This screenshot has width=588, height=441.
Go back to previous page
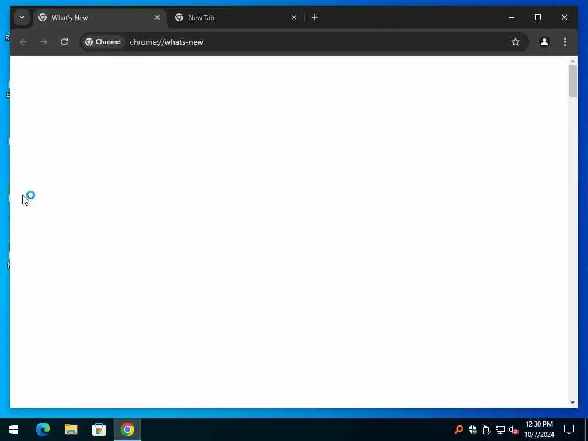pyautogui.click(x=23, y=42)
